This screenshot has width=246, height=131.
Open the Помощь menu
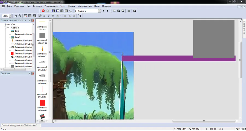[x=107, y=6]
